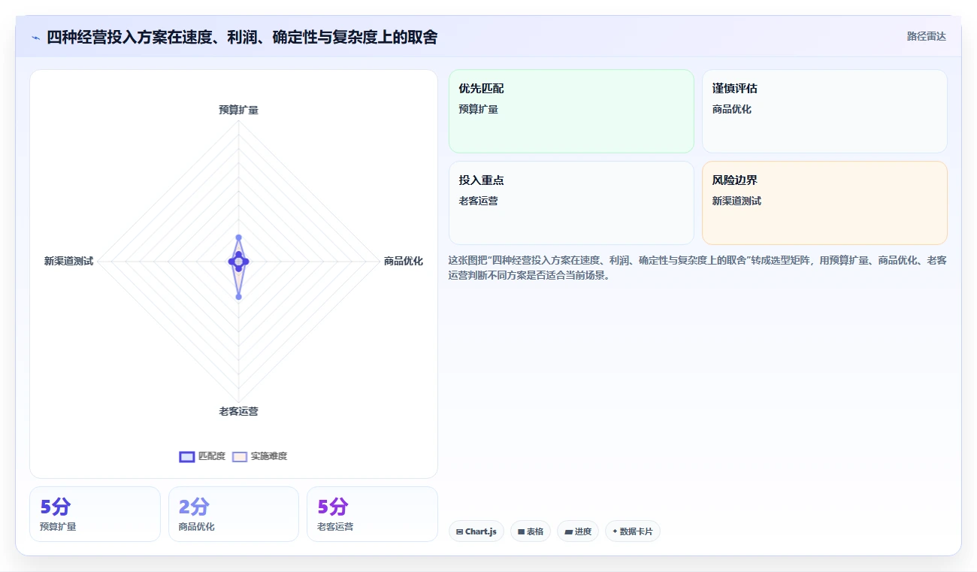Screen dimensions: 977x572
Task: Click the 匹配度 legend label
Action: coord(212,456)
